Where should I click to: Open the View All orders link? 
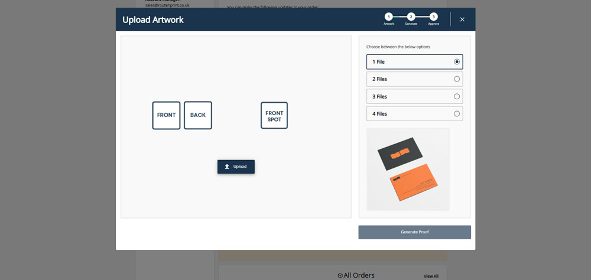(x=431, y=276)
